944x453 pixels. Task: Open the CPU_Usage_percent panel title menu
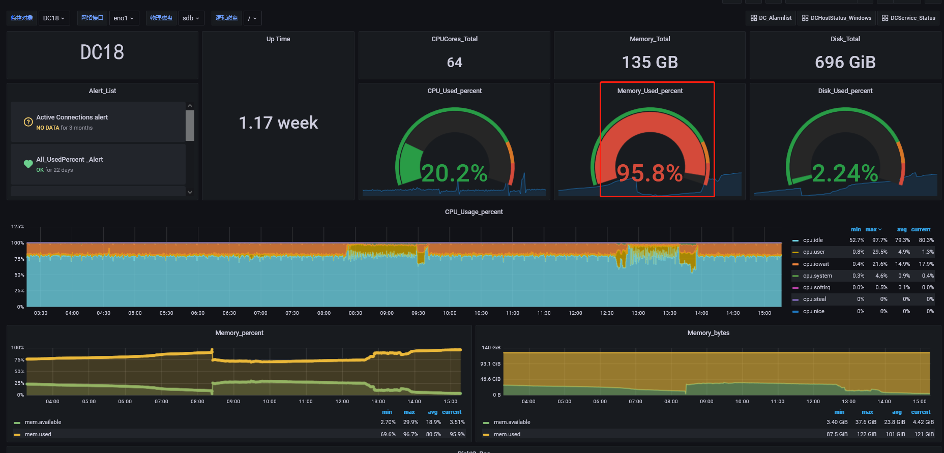point(474,212)
